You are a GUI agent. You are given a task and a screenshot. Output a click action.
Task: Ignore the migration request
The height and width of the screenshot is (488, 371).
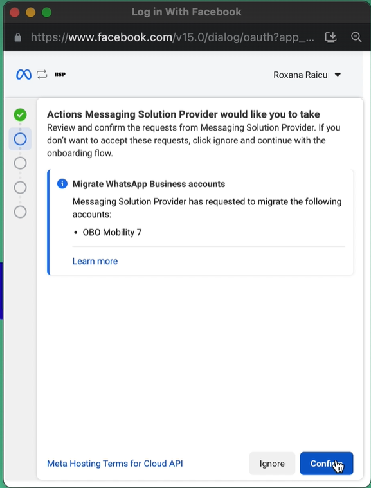click(272, 464)
